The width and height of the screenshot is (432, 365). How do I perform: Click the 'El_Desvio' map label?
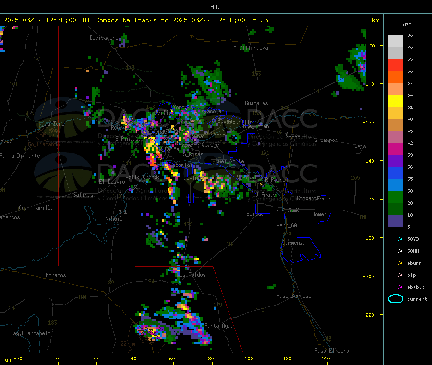112,182
